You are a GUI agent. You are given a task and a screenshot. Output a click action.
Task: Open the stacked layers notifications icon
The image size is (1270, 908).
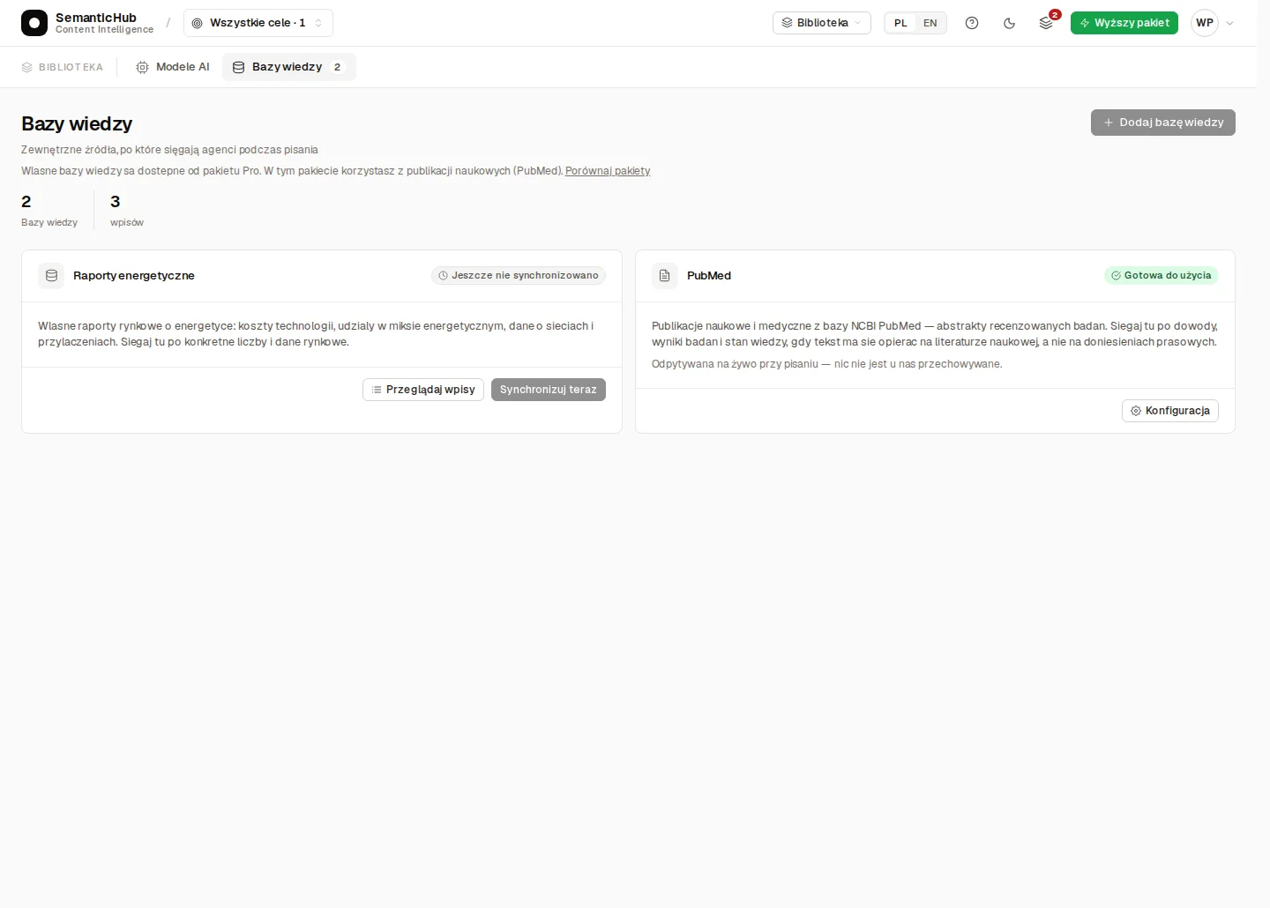[x=1047, y=23]
